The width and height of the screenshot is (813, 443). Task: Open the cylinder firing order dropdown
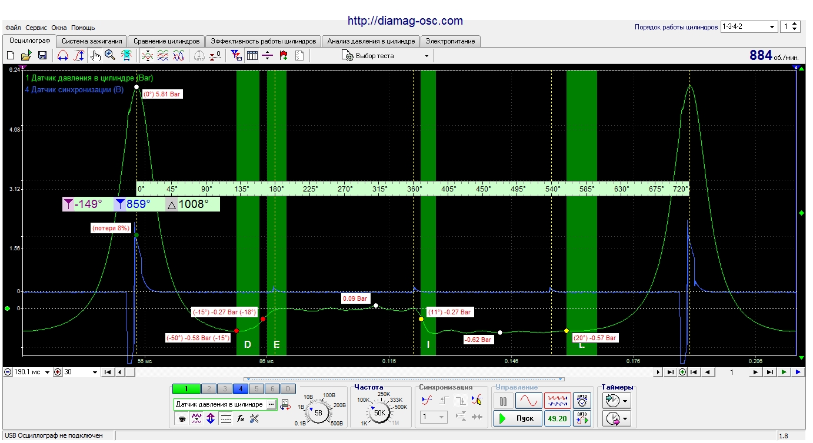pyautogui.click(x=748, y=26)
